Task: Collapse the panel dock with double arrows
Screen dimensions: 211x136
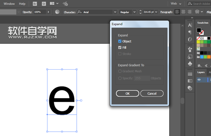Action: (192, 18)
